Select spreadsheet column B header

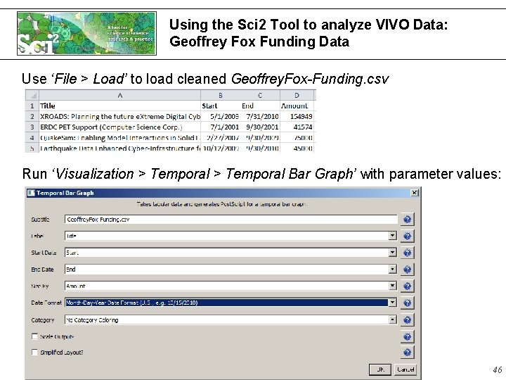[221, 95]
